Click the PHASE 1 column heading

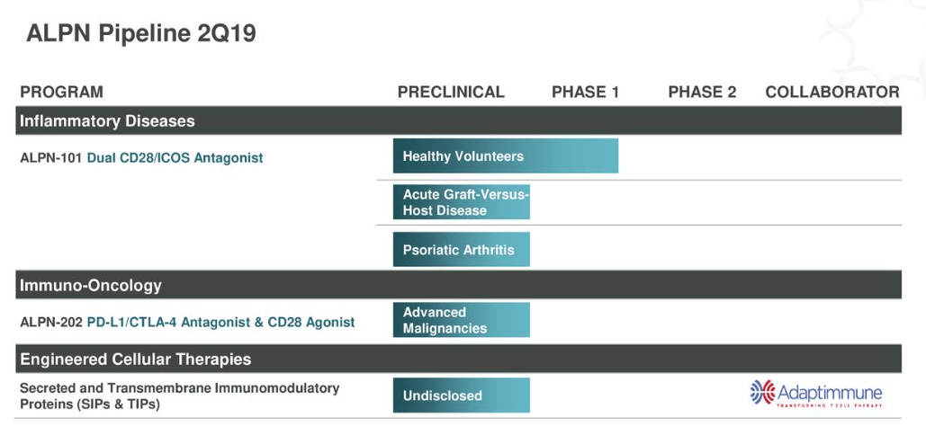tap(585, 92)
